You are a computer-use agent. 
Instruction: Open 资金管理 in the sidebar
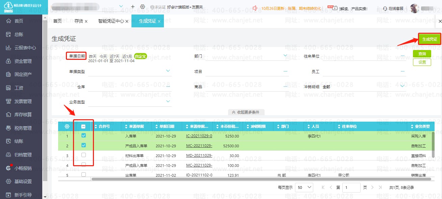[x=23, y=61]
